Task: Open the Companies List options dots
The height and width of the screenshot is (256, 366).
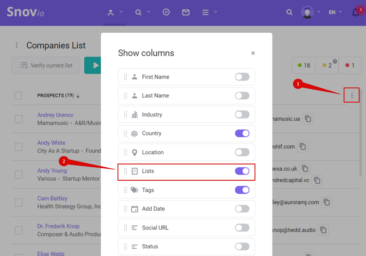Action: 17,45
